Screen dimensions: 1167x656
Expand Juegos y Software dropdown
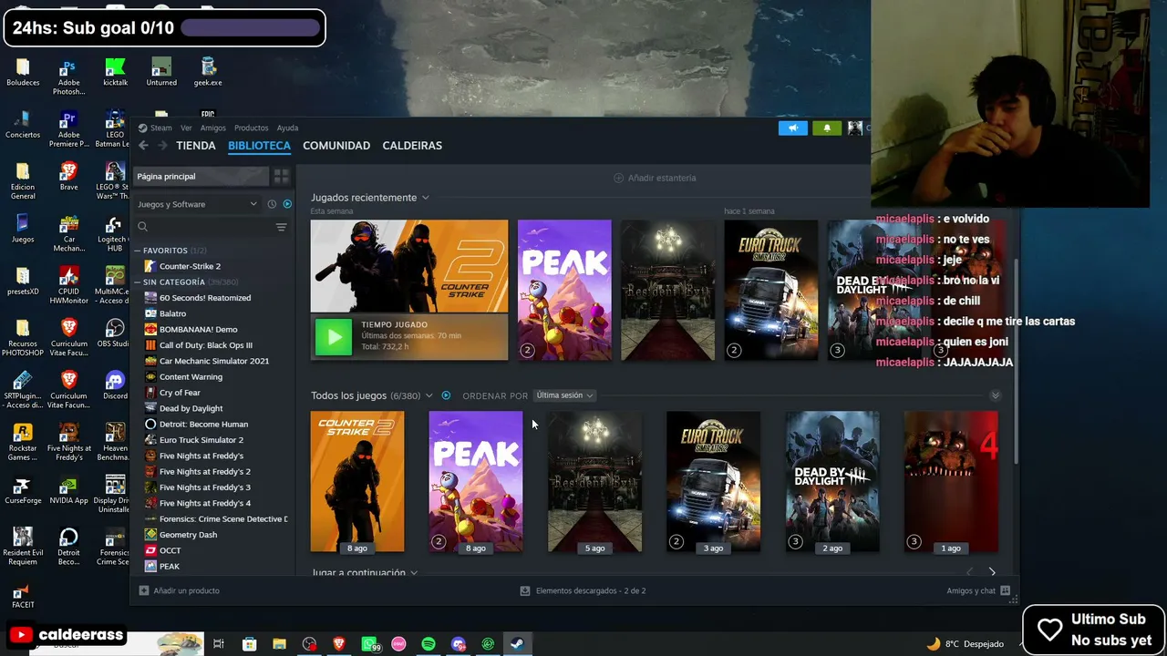click(x=196, y=204)
